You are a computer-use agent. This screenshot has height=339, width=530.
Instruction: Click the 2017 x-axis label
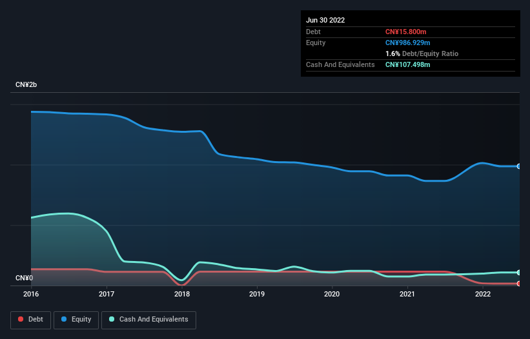107,294
